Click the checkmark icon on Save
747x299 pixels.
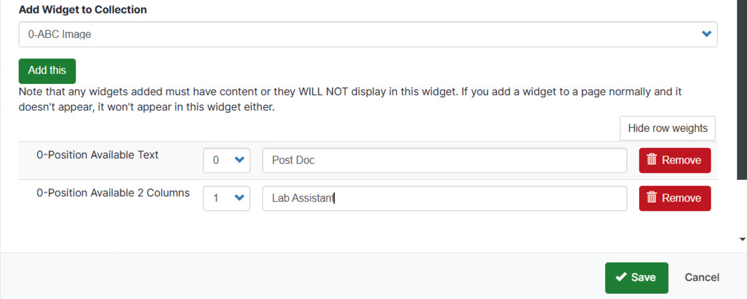coord(621,277)
